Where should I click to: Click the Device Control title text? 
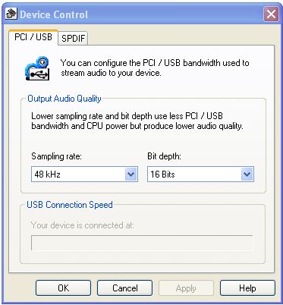[54, 14]
